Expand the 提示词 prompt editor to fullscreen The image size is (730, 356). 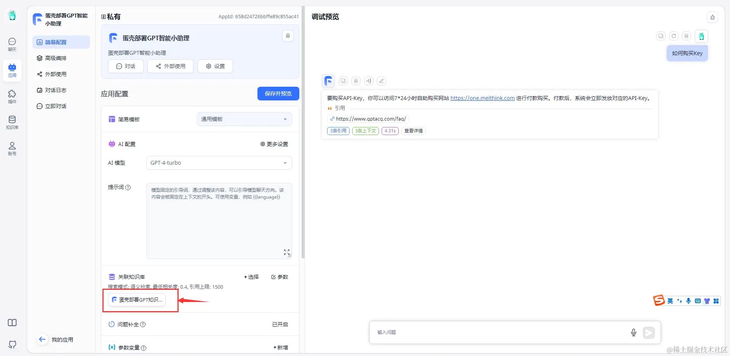tap(286, 252)
